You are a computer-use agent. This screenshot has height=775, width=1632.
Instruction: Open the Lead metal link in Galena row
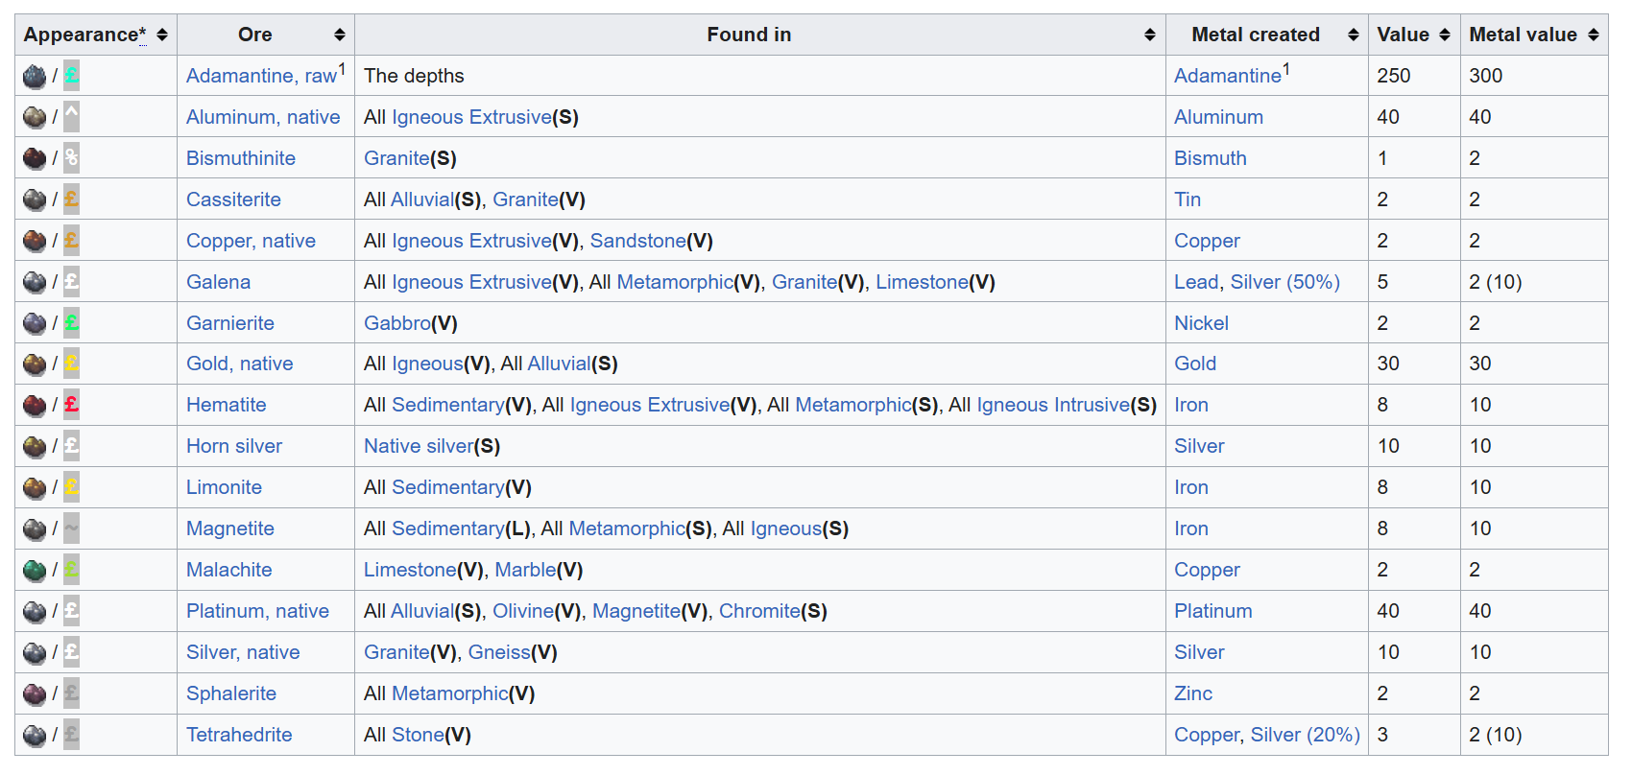click(x=1196, y=282)
